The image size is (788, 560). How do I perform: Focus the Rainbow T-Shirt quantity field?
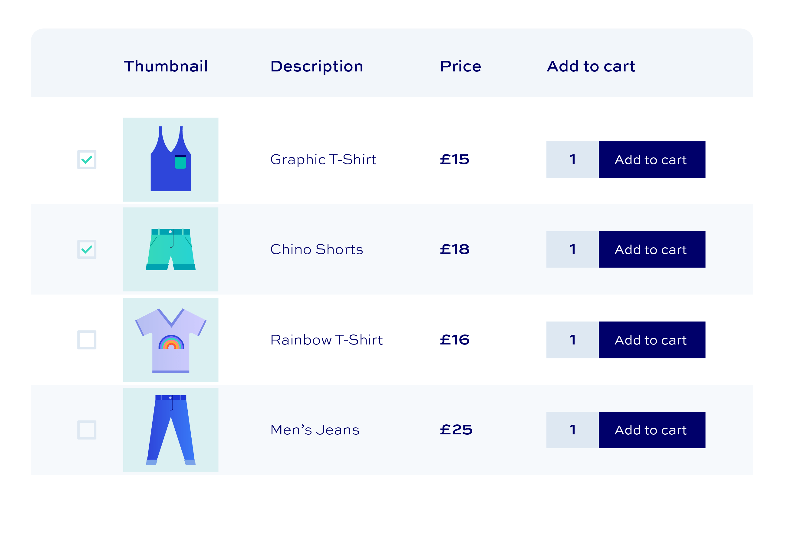[572, 340]
